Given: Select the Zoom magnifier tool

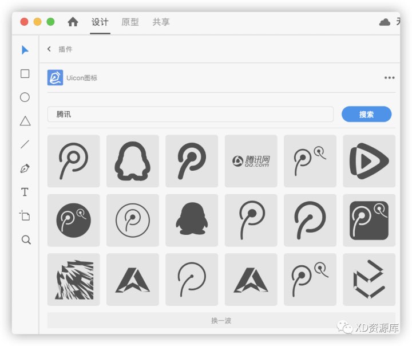Looking at the screenshot, I should 26,239.
